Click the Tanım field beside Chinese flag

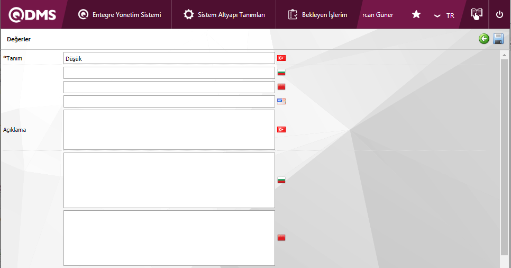coord(169,87)
